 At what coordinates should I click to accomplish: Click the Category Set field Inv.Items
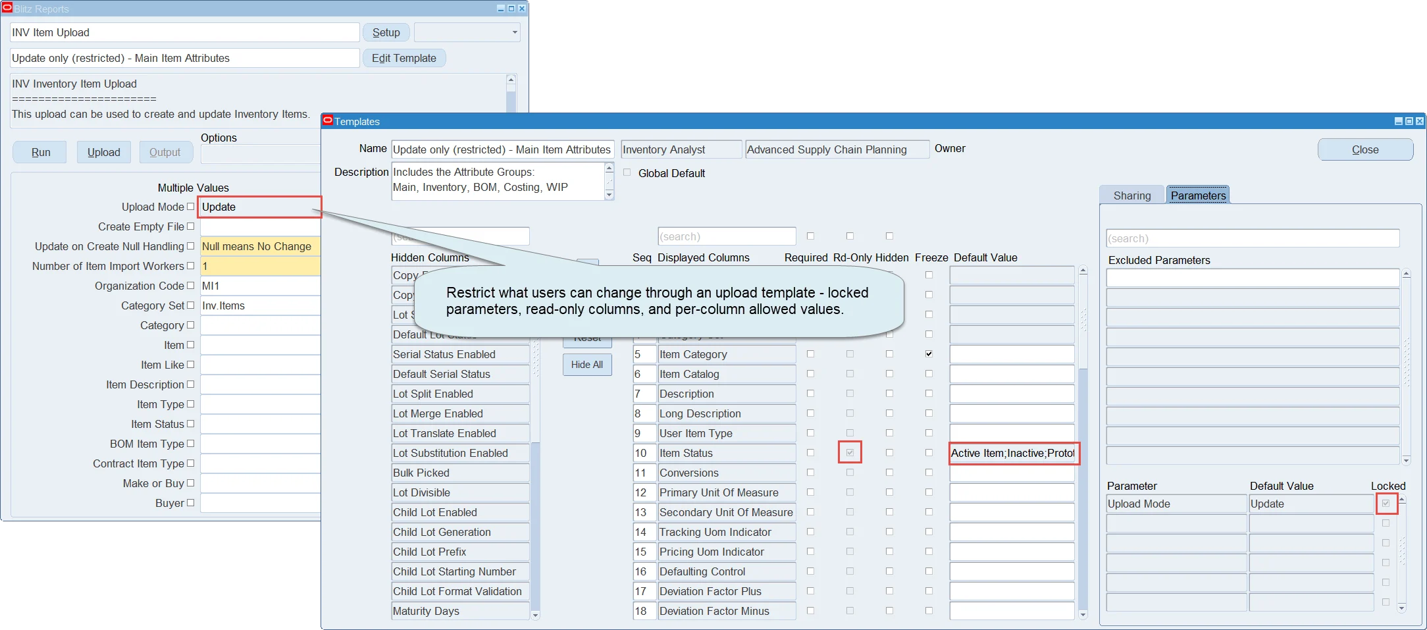click(259, 305)
